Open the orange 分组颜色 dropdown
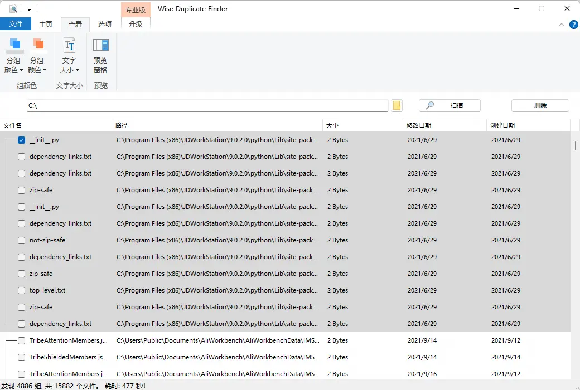The image size is (580, 390). [37, 56]
